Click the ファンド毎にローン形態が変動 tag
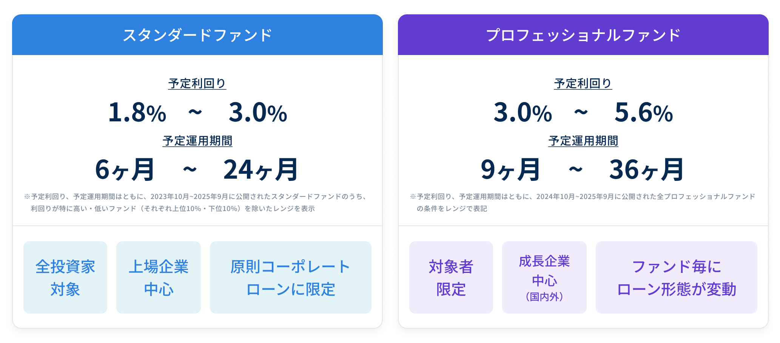 click(x=677, y=277)
